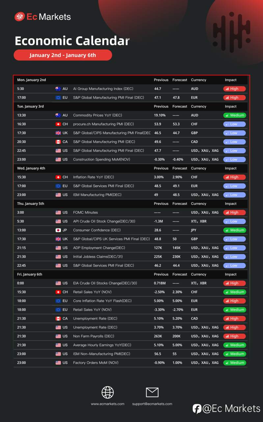
Task: Click the US flag in Initial Jobless Claims row
Action: pyautogui.click(x=58, y=256)
